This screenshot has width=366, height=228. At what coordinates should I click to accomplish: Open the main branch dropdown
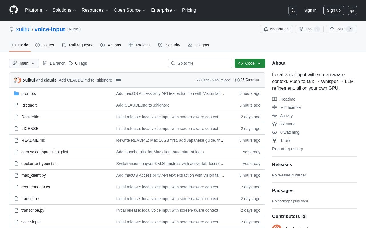coord(24,63)
